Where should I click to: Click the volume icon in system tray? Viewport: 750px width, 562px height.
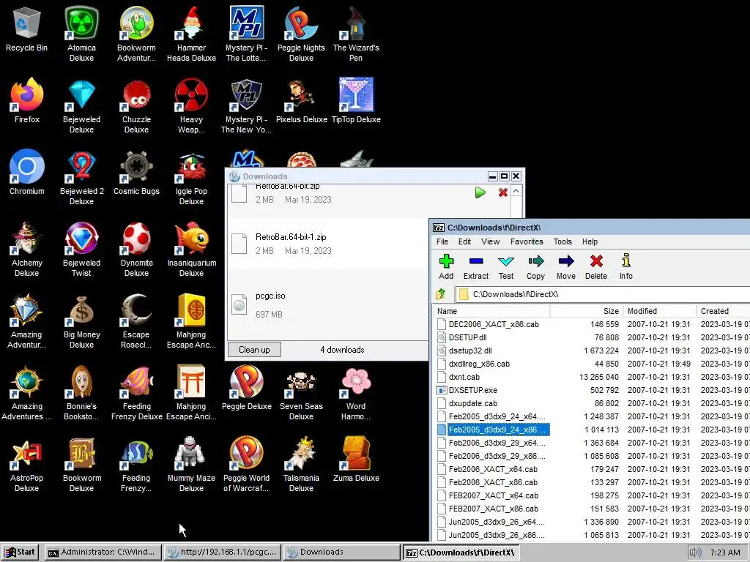(695, 552)
